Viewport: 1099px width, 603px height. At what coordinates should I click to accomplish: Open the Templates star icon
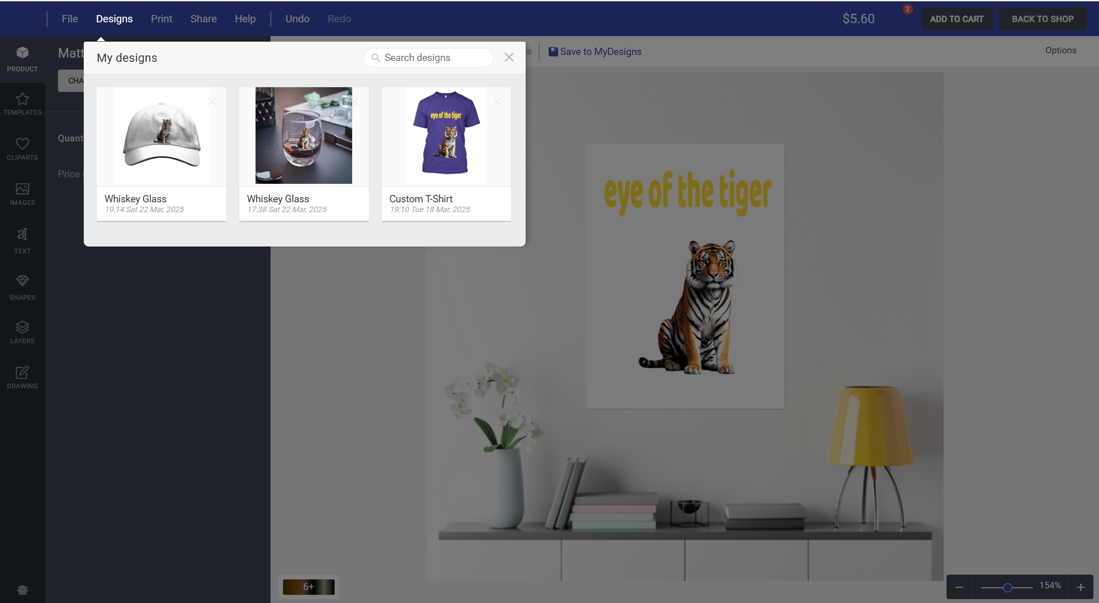[22, 99]
